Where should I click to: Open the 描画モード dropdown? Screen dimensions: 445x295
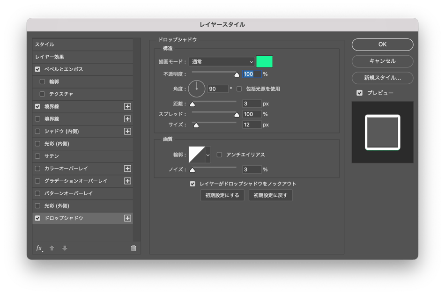click(x=222, y=61)
